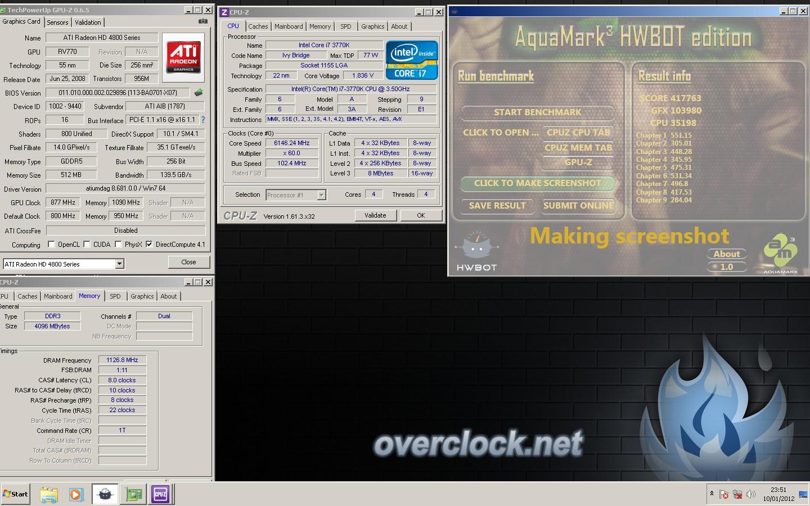Viewport: 810px width, 506px height.
Task: Open the Windows Start menu
Action: [15, 494]
